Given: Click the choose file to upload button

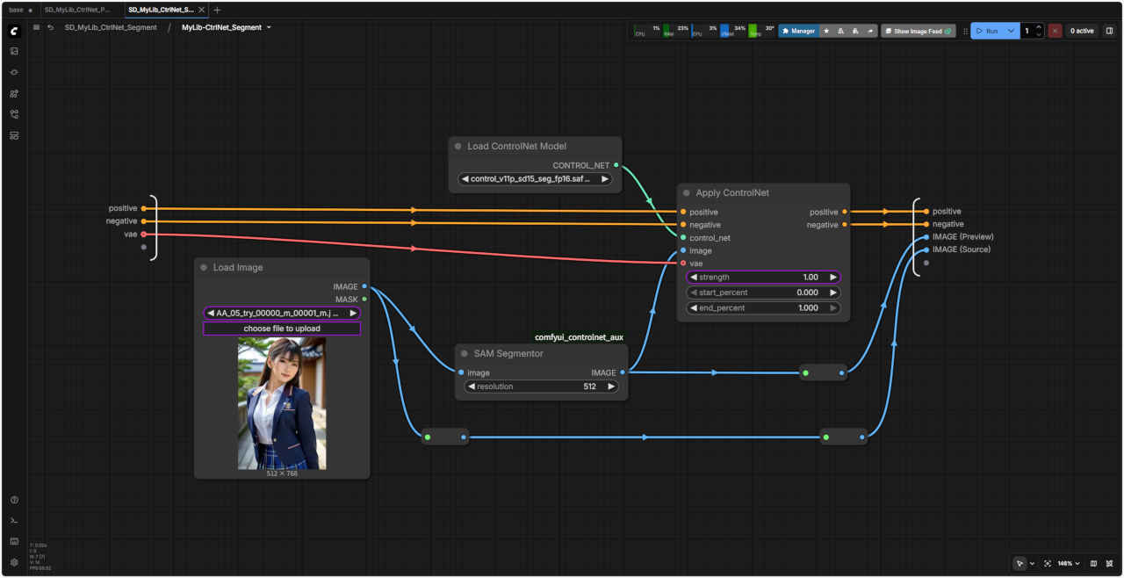Looking at the screenshot, I should 282,329.
